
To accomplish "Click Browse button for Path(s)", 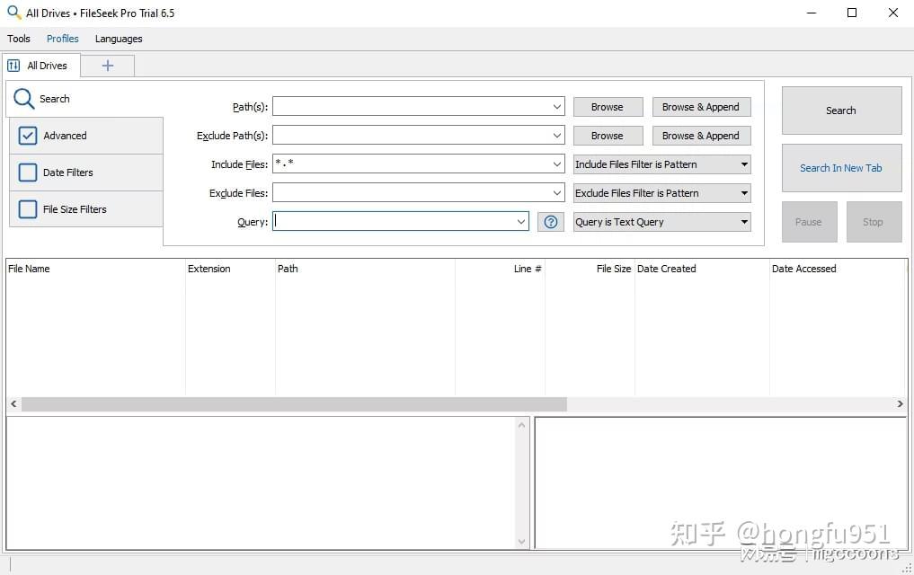I will [608, 107].
